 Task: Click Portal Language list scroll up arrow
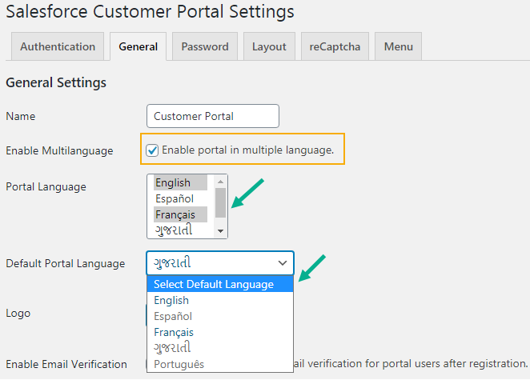pyautogui.click(x=220, y=181)
